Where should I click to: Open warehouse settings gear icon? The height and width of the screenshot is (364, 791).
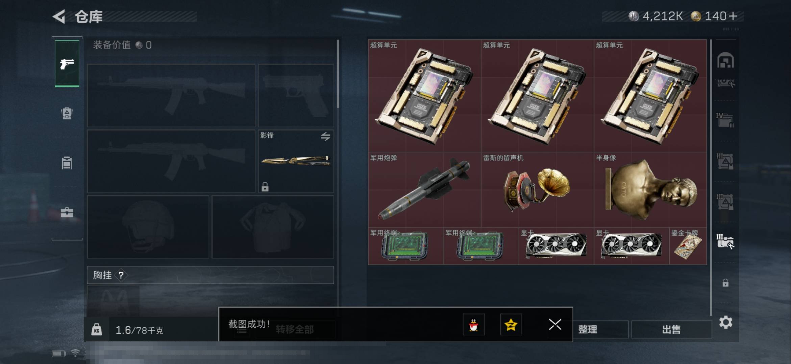725,323
